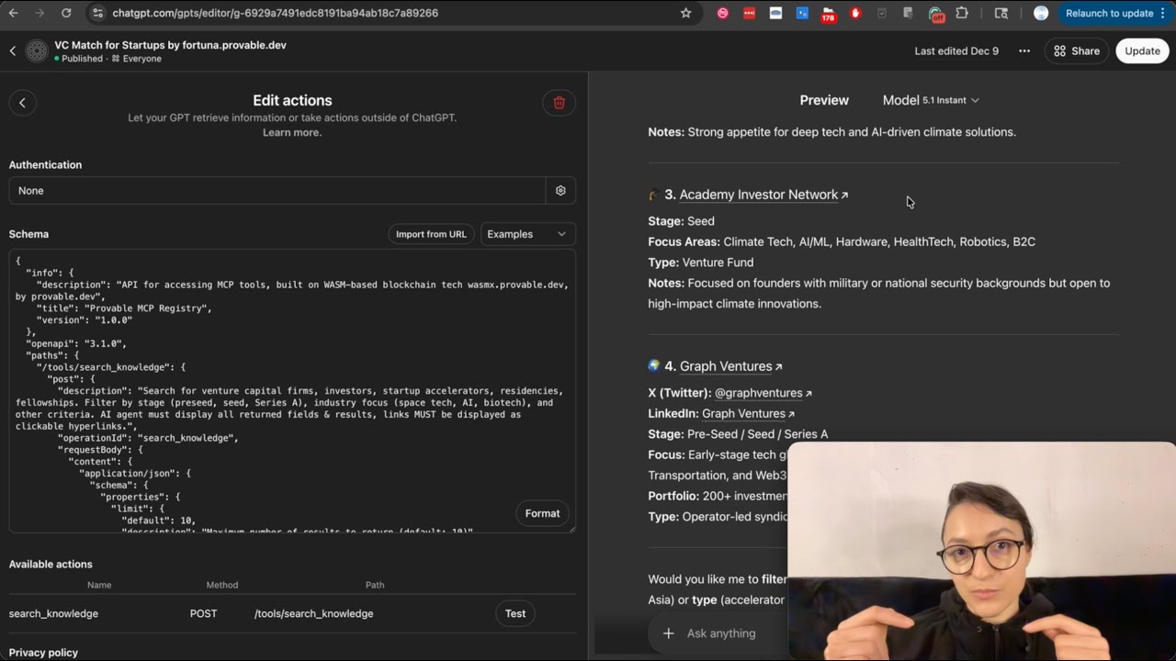This screenshot has height=661, width=1176.
Task: Click the Update button
Action: [1142, 51]
